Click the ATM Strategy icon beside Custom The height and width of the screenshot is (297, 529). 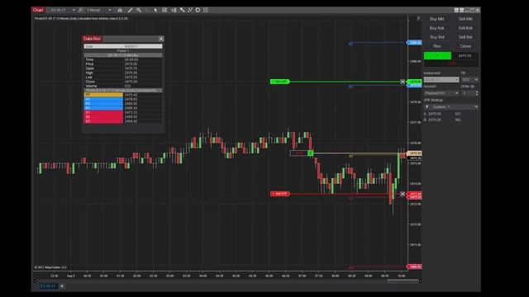coord(427,106)
